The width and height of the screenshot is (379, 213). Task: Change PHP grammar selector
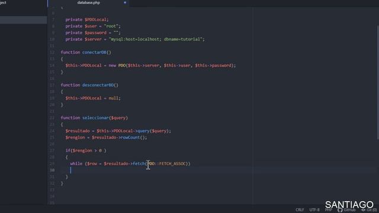coord(328,210)
